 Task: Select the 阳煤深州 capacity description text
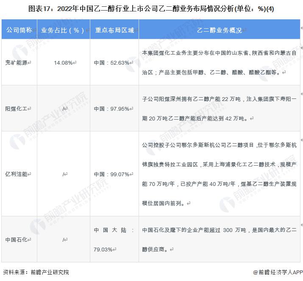[220, 109]
